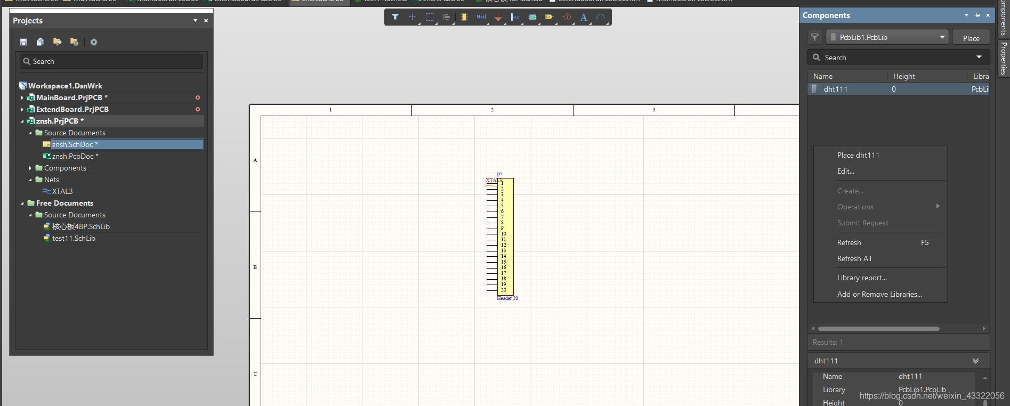Click the open project folder icon
The image size is (1010, 406).
click(57, 42)
